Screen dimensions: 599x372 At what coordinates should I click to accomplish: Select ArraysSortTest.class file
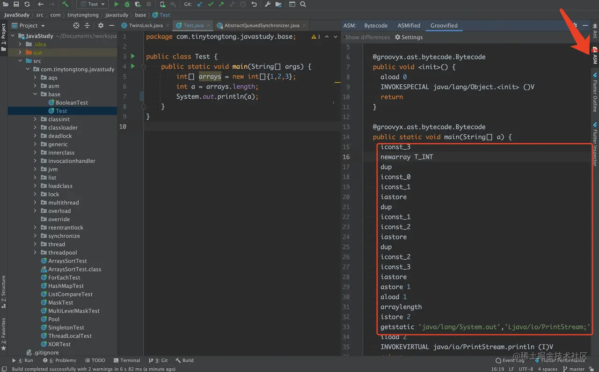[x=71, y=269]
